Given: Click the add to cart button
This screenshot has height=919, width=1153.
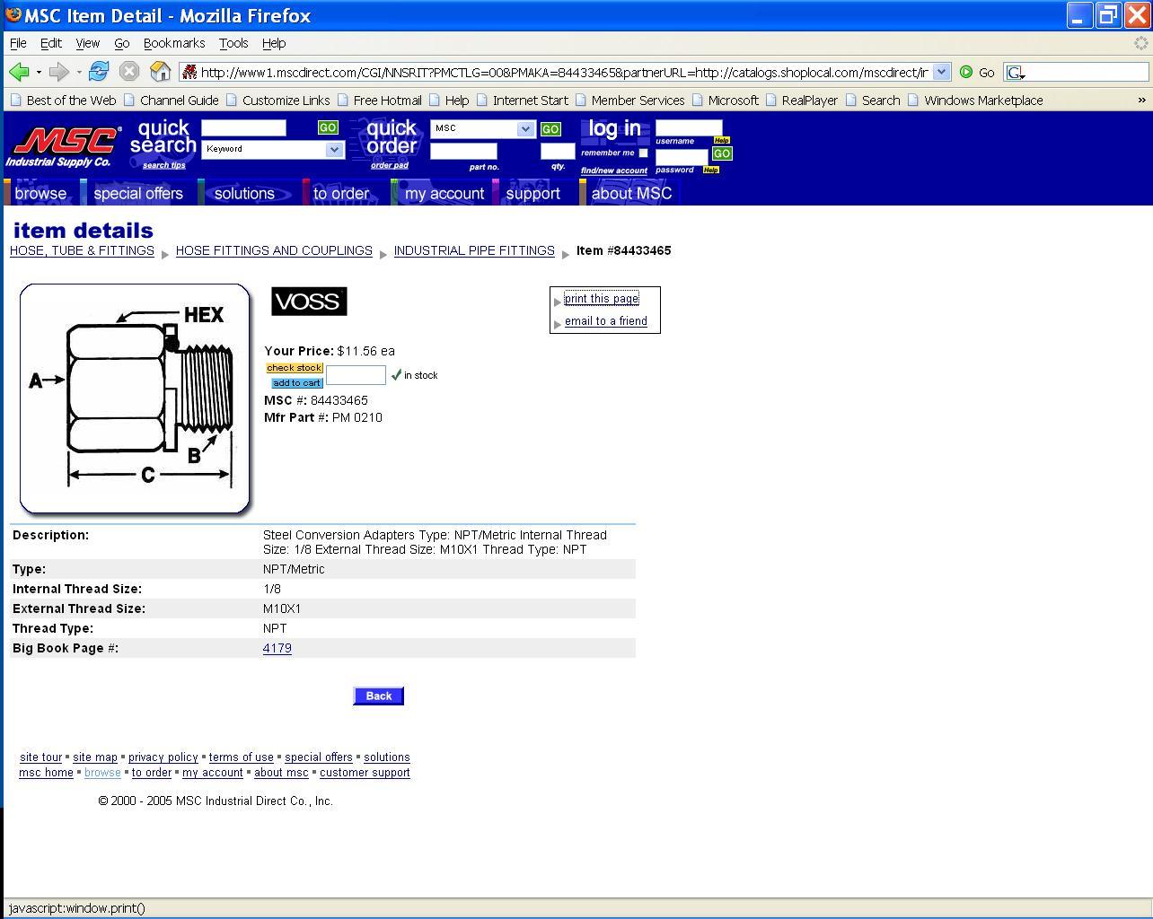Looking at the screenshot, I should coord(296,383).
